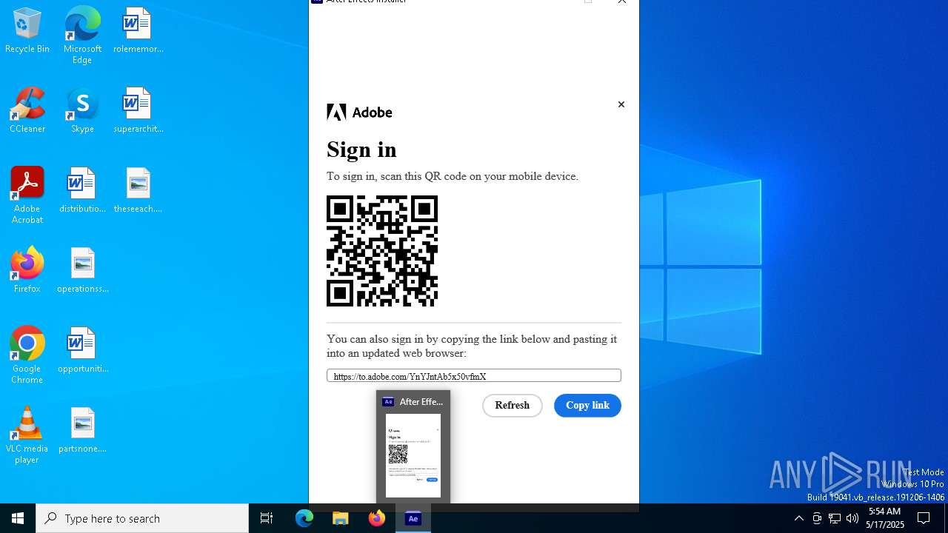948x533 pixels.
Task: Close the After Effects Installer window
Action: coord(622,2)
